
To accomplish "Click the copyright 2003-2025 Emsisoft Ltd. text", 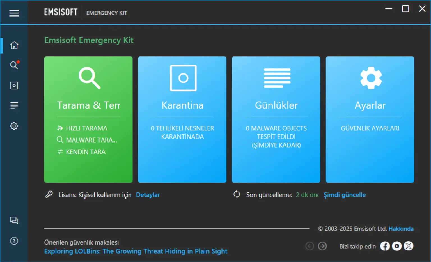I will [x=352, y=229].
